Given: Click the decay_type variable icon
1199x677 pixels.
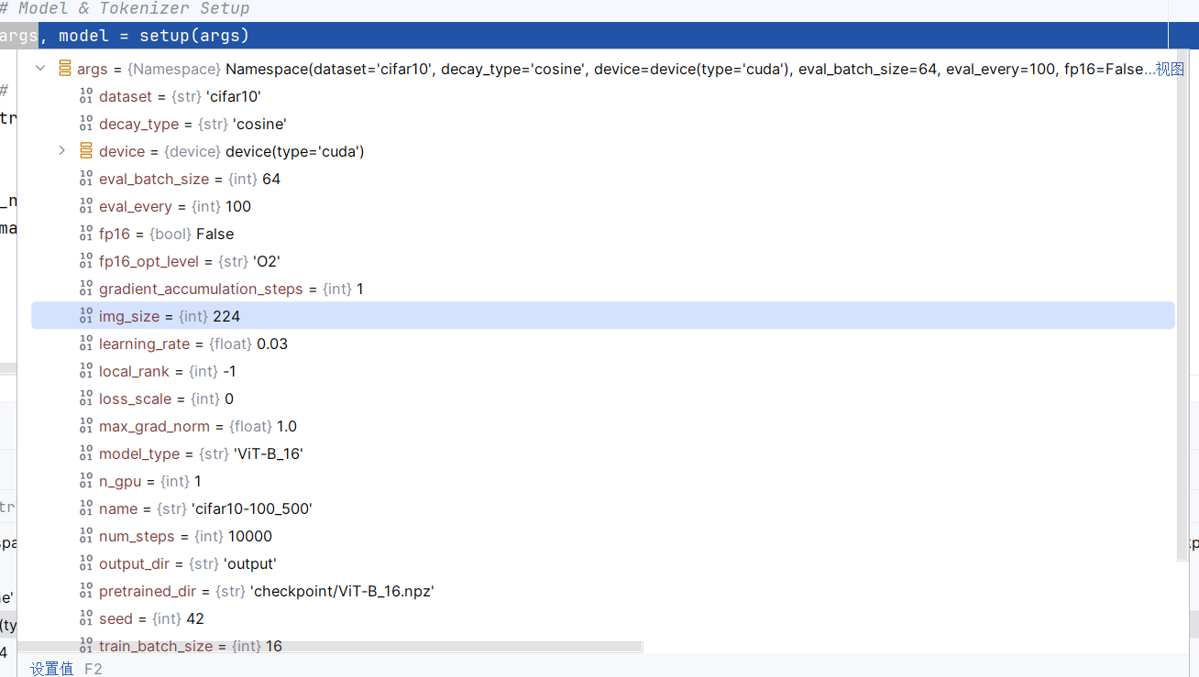Looking at the screenshot, I should 86,124.
